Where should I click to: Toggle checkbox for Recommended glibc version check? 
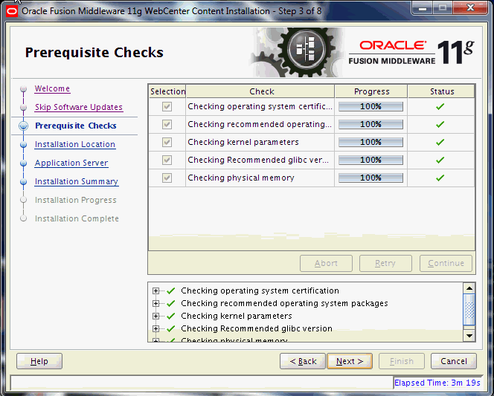click(x=167, y=160)
